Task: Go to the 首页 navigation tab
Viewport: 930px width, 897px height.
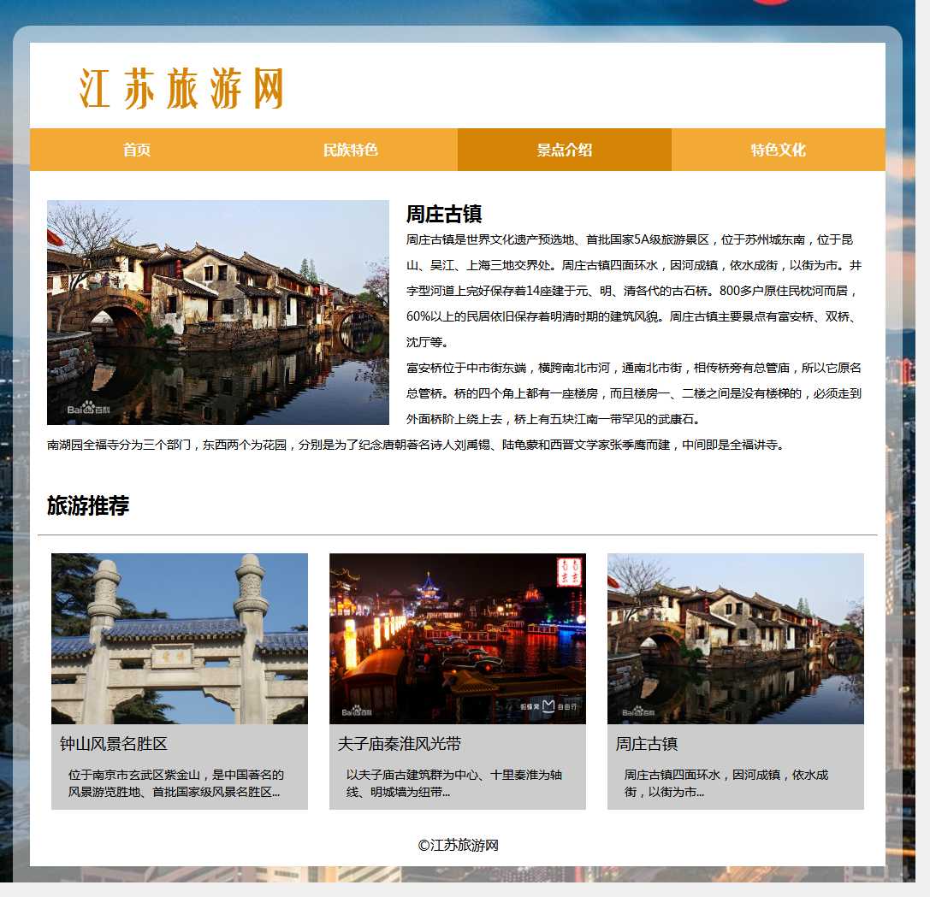Action: tap(137, 150)
